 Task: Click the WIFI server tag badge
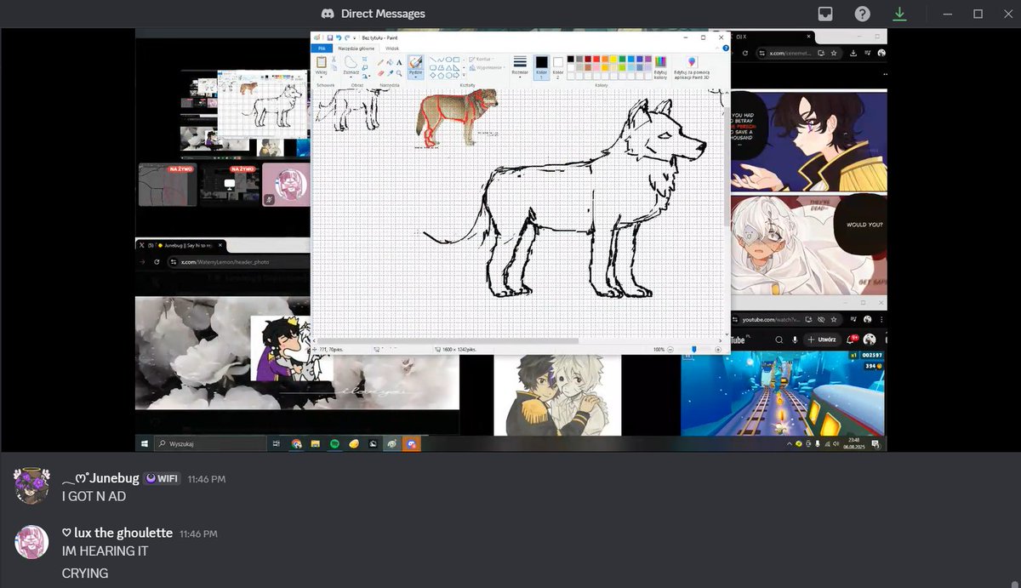coord(162,478)
